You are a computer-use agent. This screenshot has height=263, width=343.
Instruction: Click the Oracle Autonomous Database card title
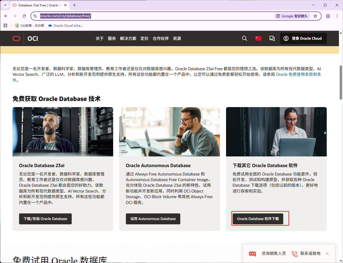pyautogui.click(x=158, y=166)
